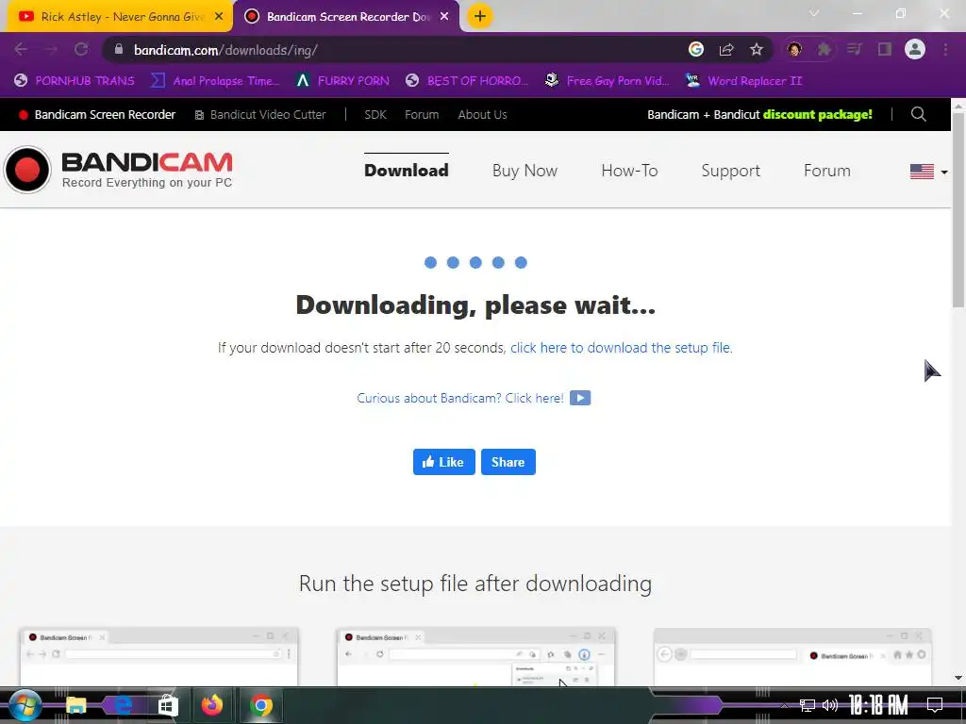The width and height of the screenshot is (966, 724).
Task: Close the Rick Astley tab
Action: tap(219, 17)
